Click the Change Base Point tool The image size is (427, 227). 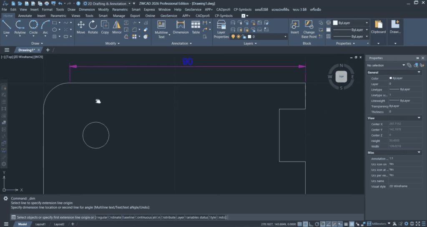(309, 30)
